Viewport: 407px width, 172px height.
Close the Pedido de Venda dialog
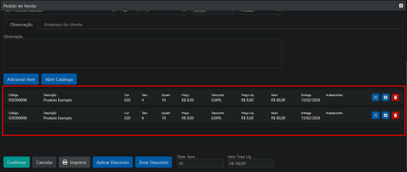point(401,6)
